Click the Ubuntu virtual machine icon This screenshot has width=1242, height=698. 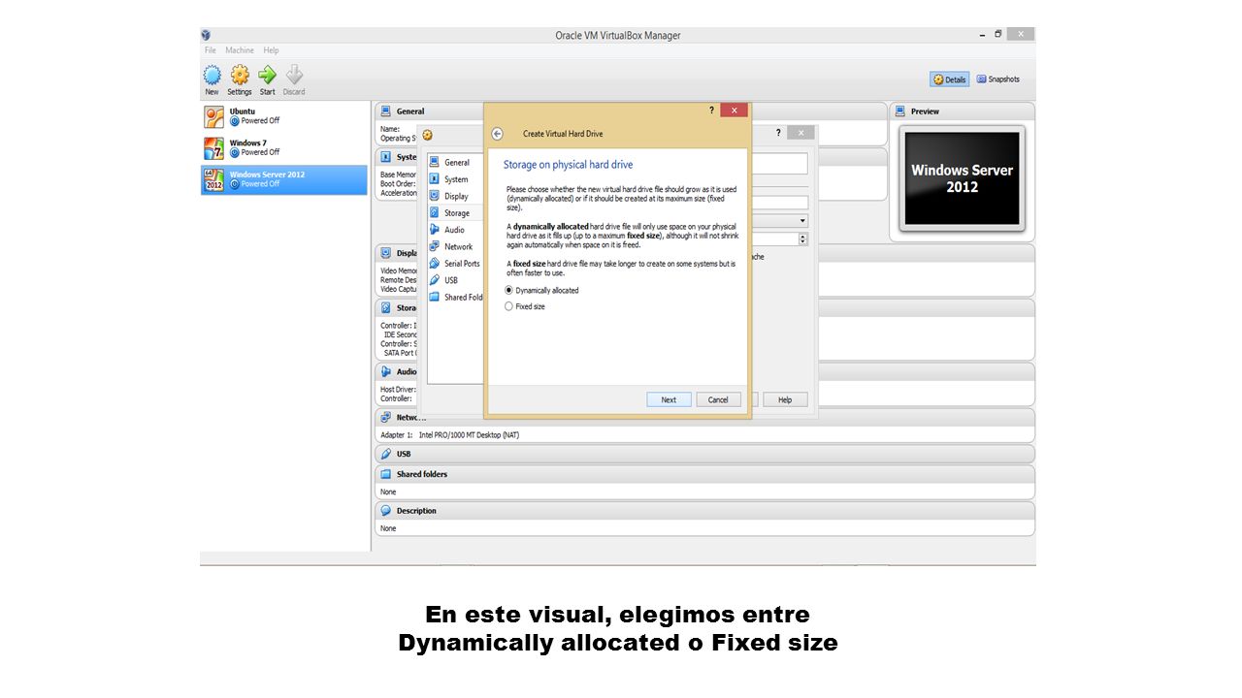[x=213, y=116]
